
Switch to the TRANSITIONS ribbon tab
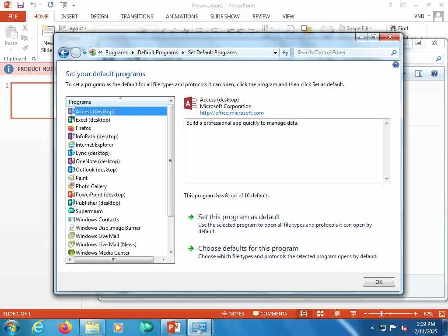(x=137, y=17)
